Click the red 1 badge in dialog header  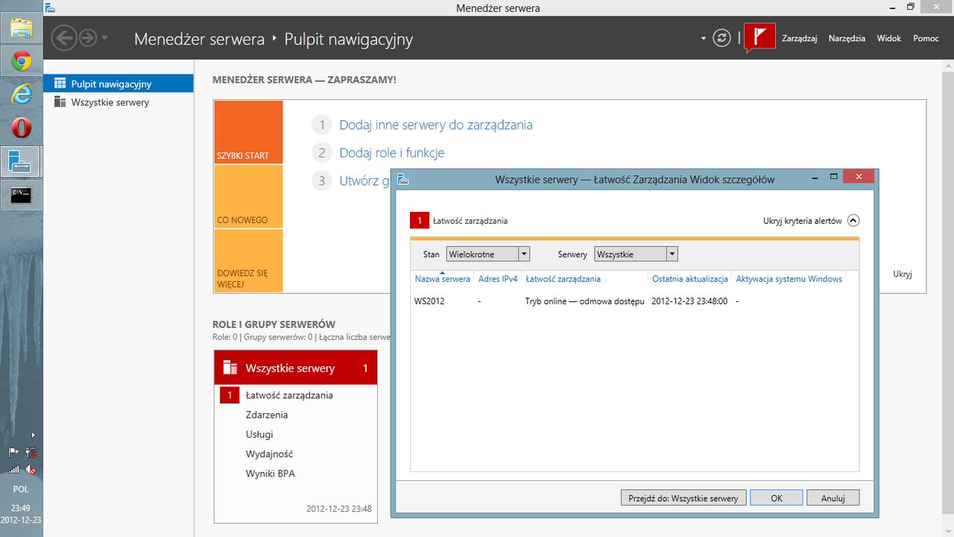point(420,221)
